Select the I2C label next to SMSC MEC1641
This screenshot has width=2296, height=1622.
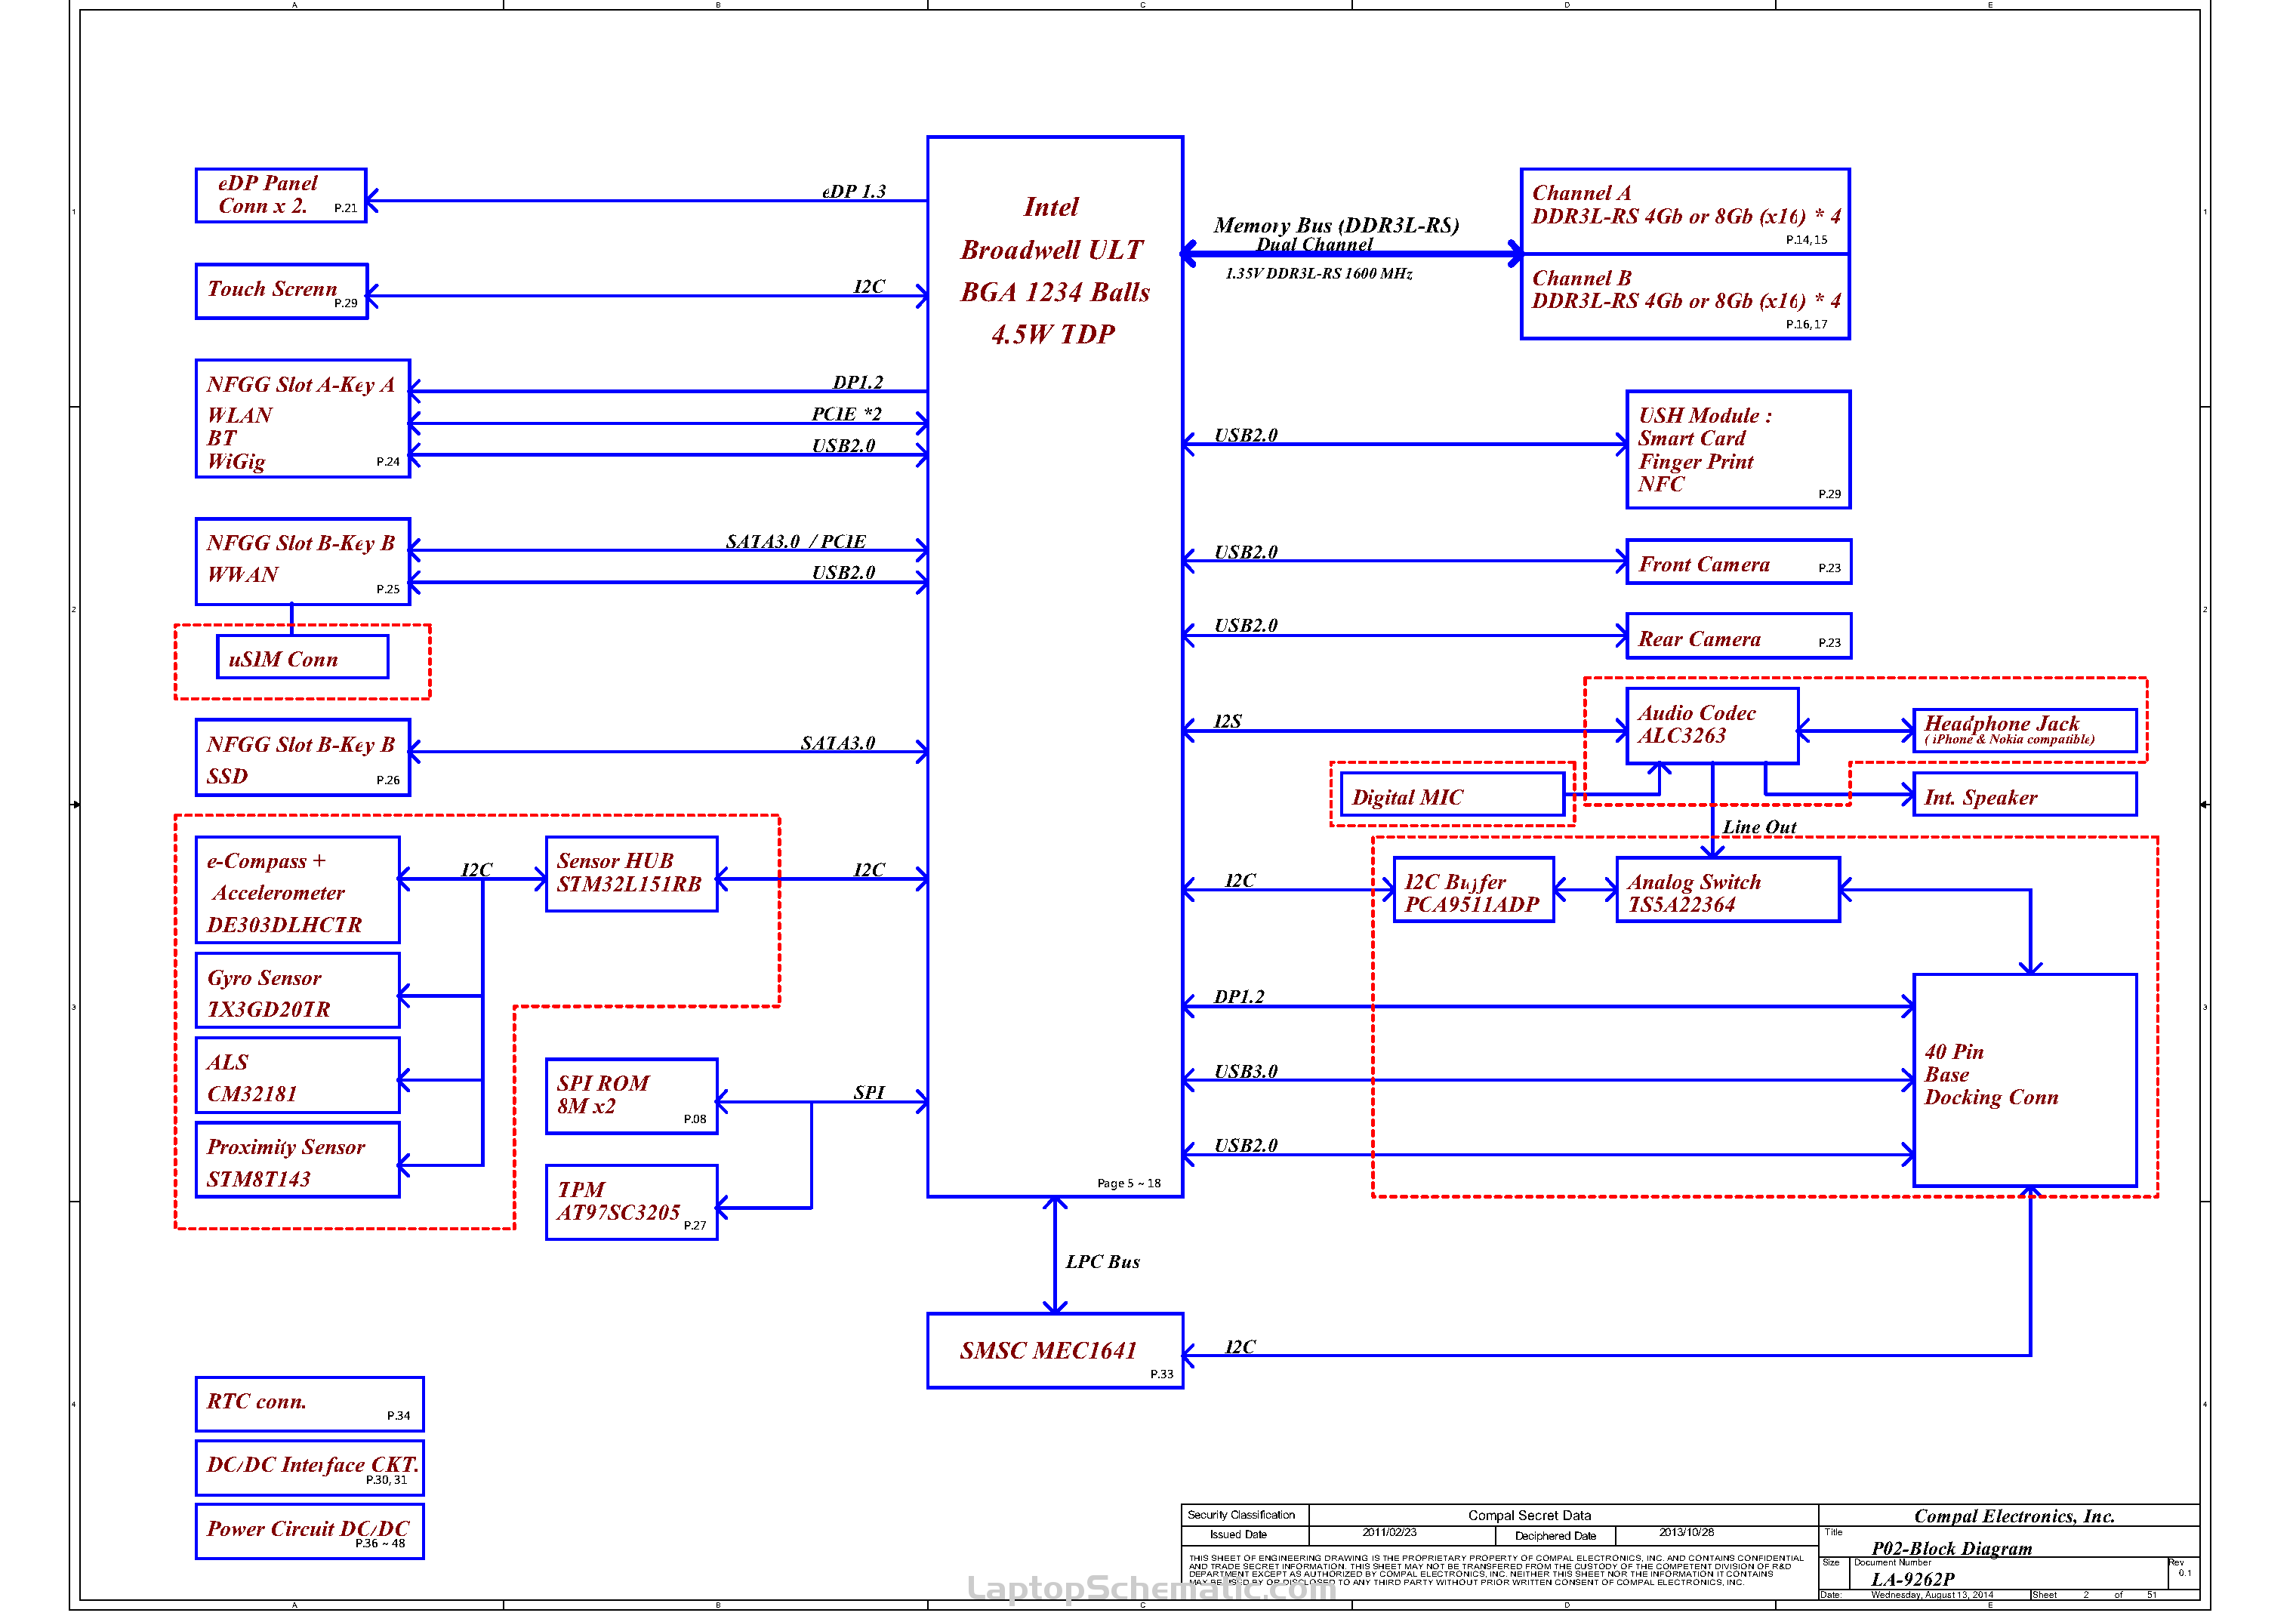(1240, 1347)
